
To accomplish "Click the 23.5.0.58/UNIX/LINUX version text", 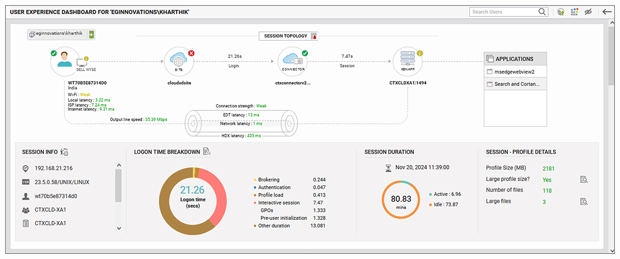I will 63,182.
